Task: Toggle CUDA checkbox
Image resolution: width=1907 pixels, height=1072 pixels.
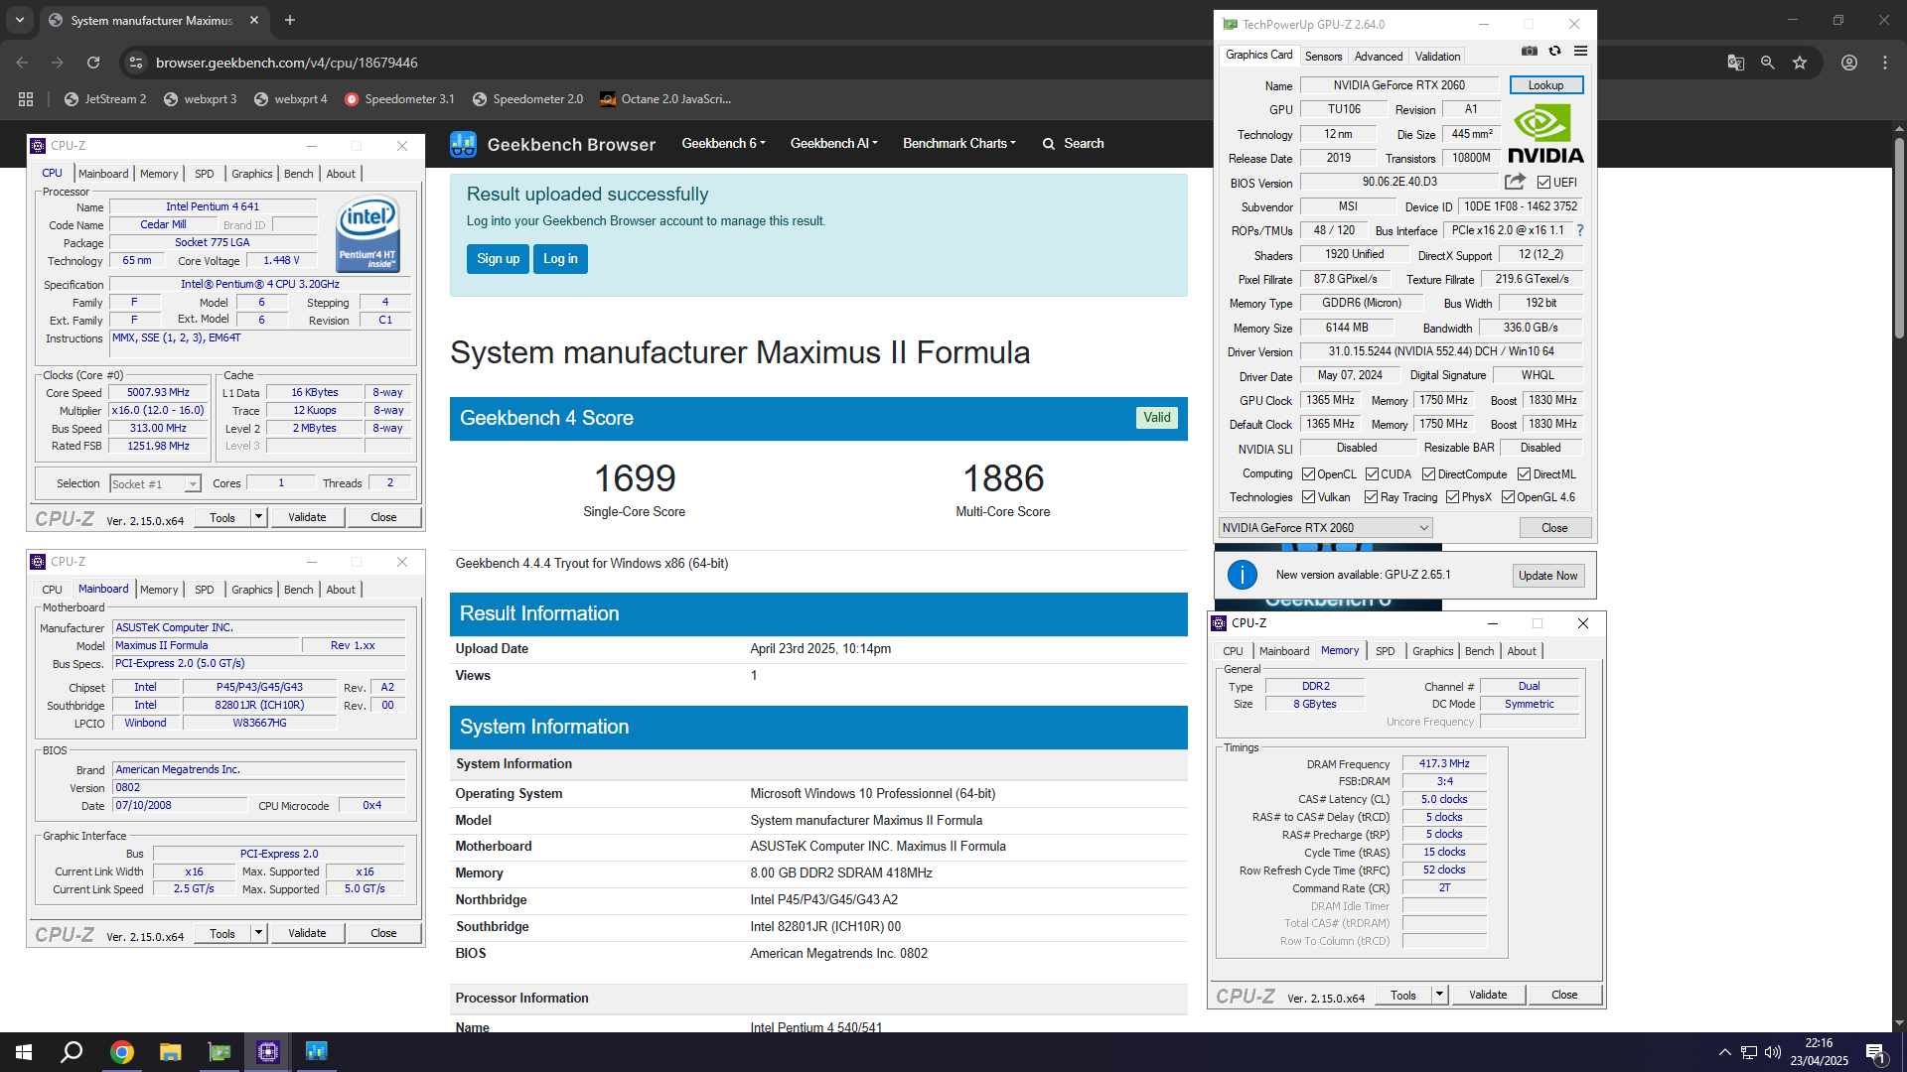Action: point(1372,474)
